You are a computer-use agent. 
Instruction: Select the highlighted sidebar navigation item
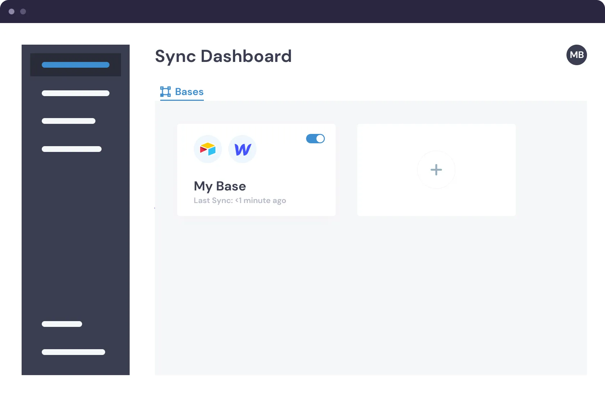click(x=75, y=65)
